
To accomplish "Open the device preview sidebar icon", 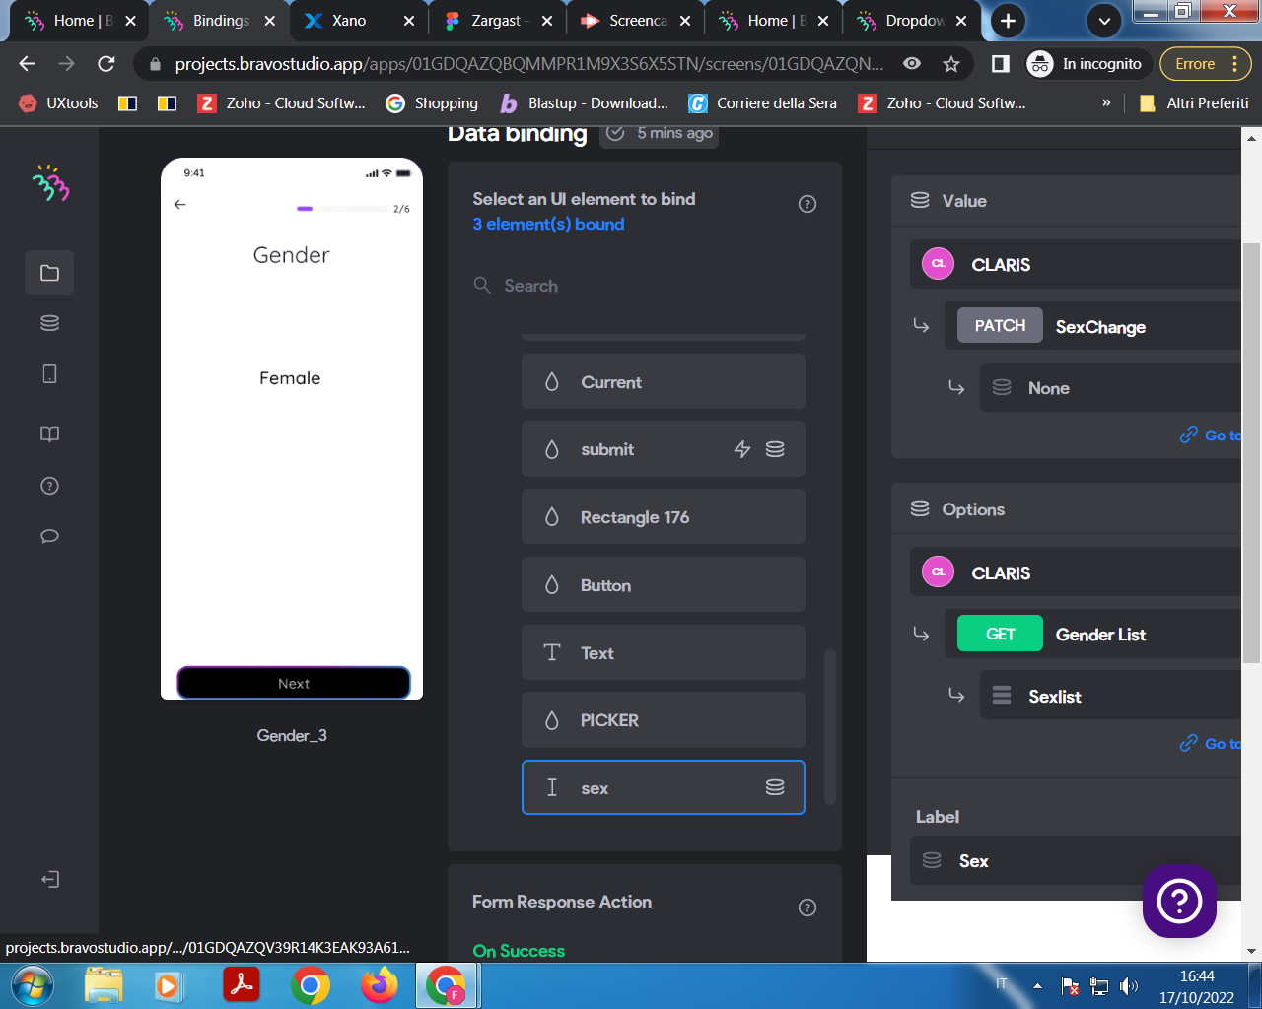I will click(49, 373).
